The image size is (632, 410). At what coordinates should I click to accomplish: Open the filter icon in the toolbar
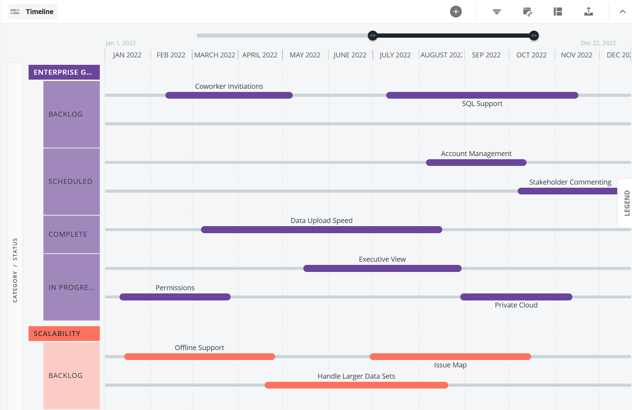point(496,11)
